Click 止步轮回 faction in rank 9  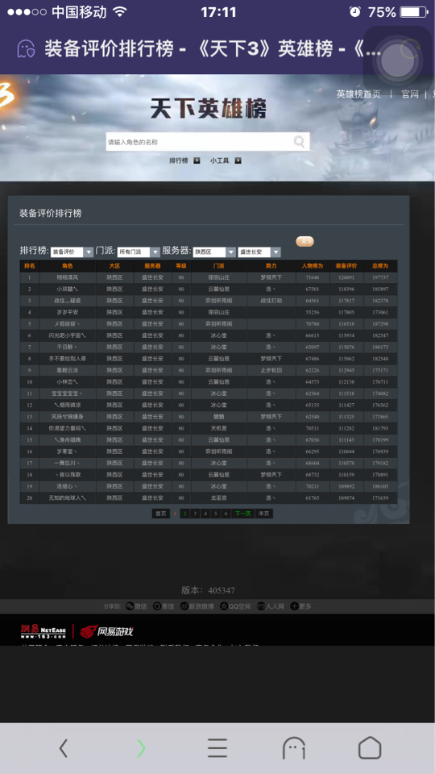(271, 370)
